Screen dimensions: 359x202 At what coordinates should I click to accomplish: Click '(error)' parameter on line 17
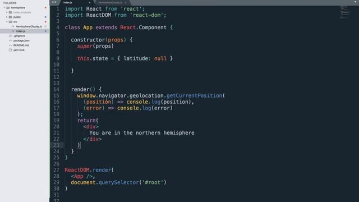click(x=94, y=108)
